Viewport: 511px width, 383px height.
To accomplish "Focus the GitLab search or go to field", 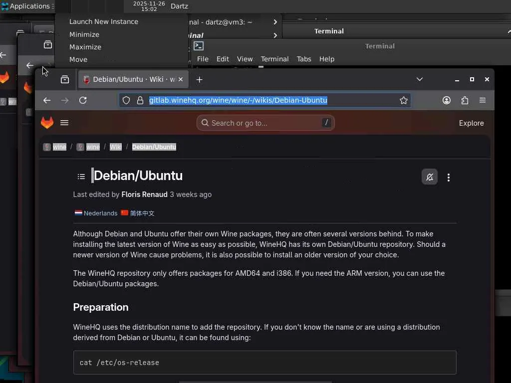I will click(x=265, y=123).
